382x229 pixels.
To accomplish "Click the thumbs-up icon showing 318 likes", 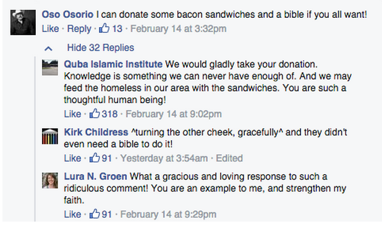I will [95, 114].
